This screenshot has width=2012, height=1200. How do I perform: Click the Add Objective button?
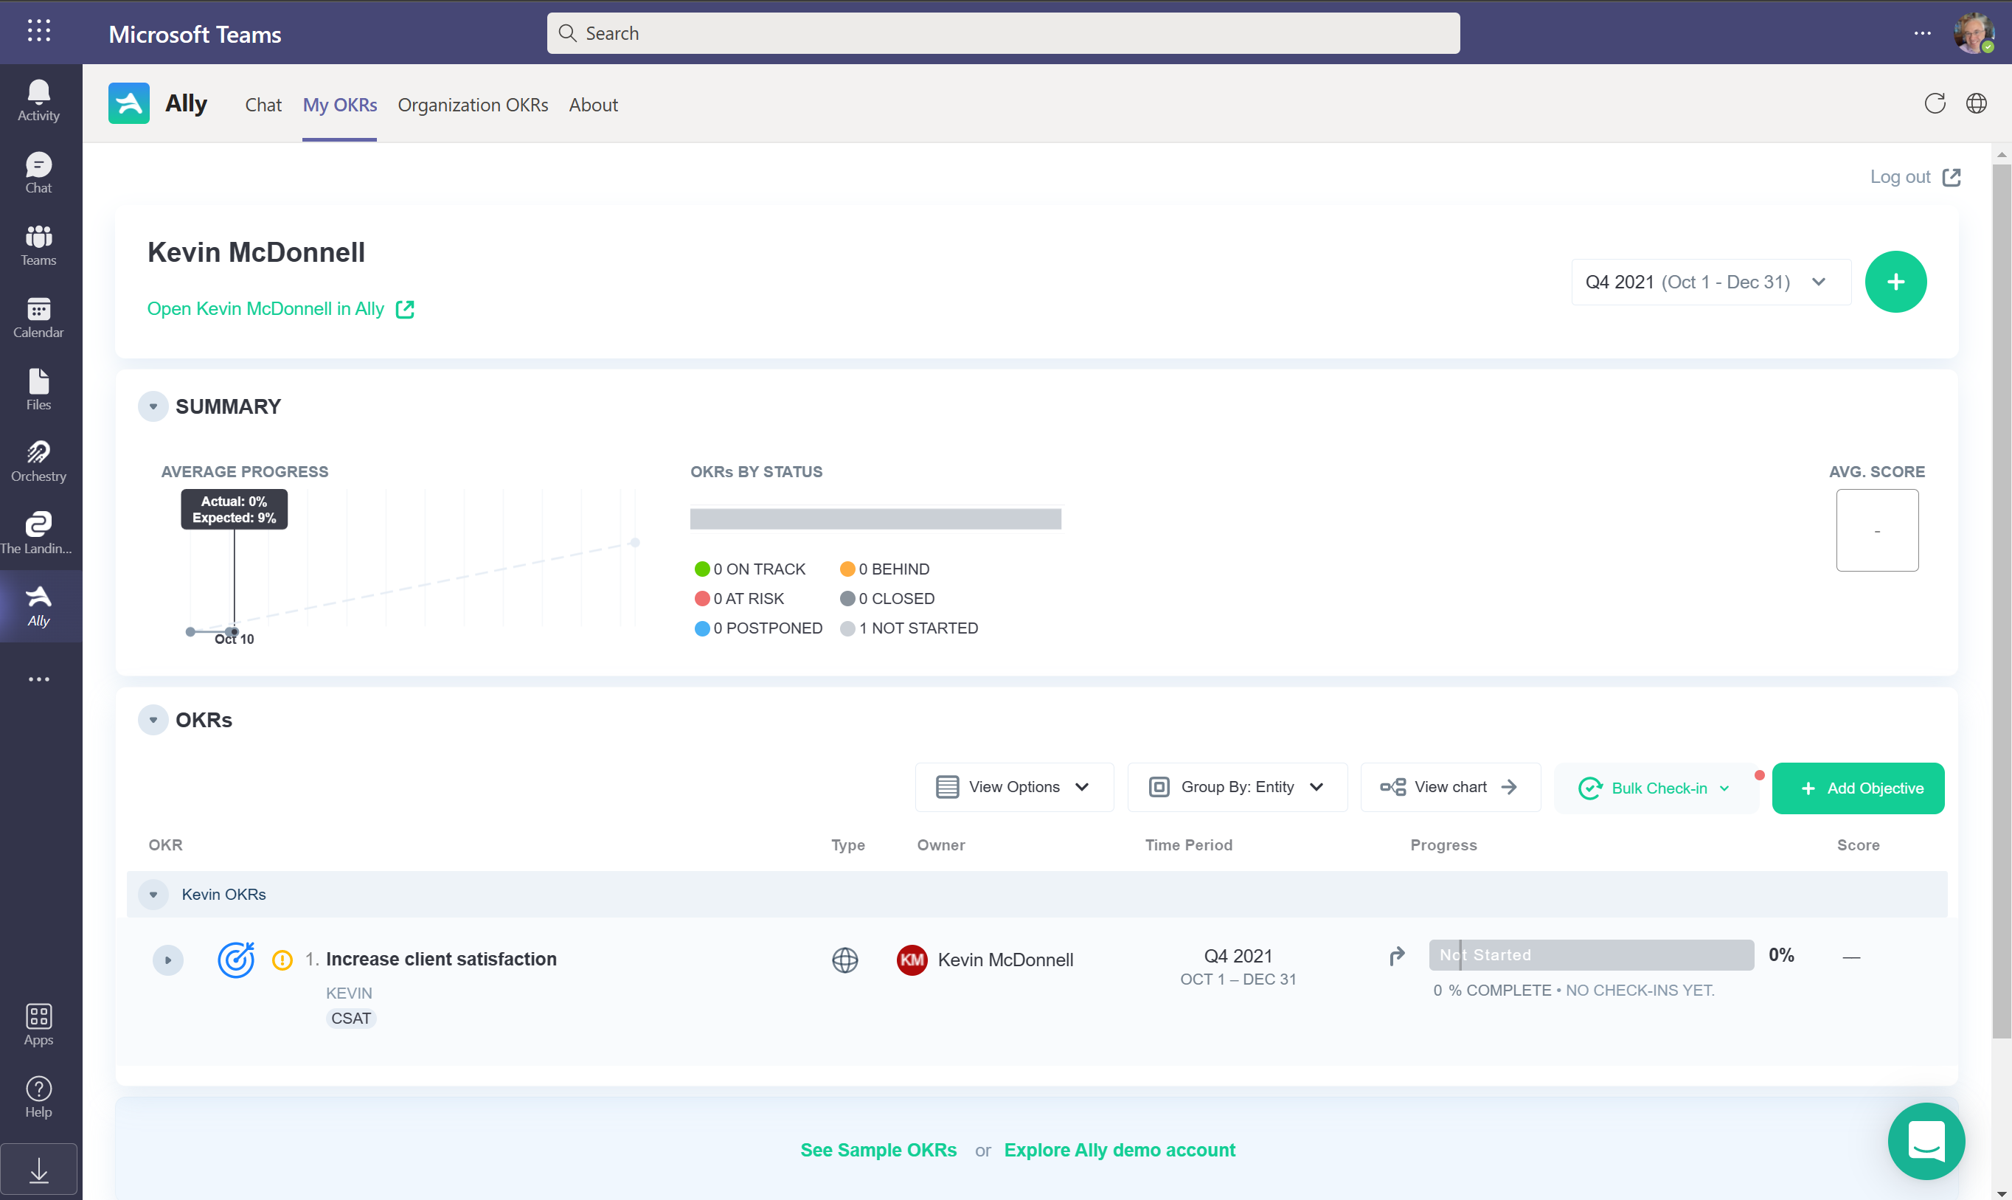tap(1858, 787)
